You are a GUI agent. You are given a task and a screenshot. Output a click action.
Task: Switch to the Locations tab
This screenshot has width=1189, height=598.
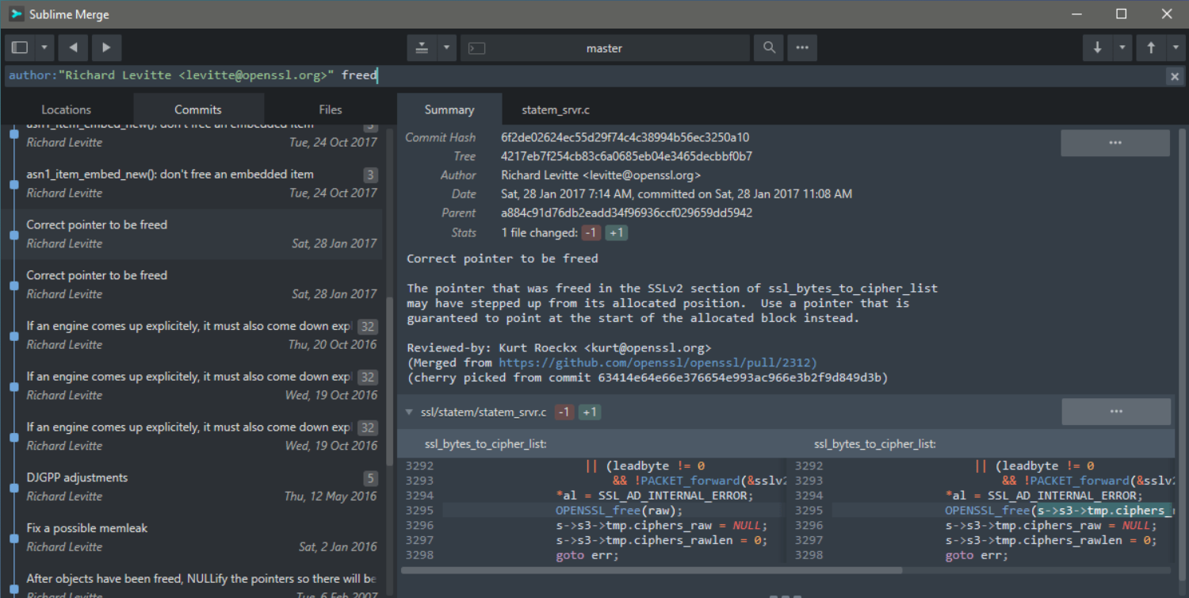click(67, 110)
